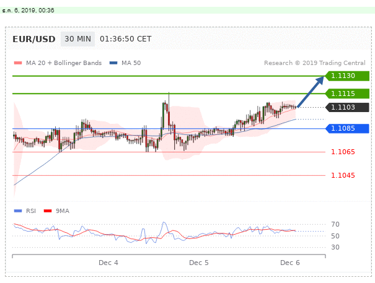375x283 pixels.
Task: Click the 1.1045 support level label
Action: [x=343, y=175]
